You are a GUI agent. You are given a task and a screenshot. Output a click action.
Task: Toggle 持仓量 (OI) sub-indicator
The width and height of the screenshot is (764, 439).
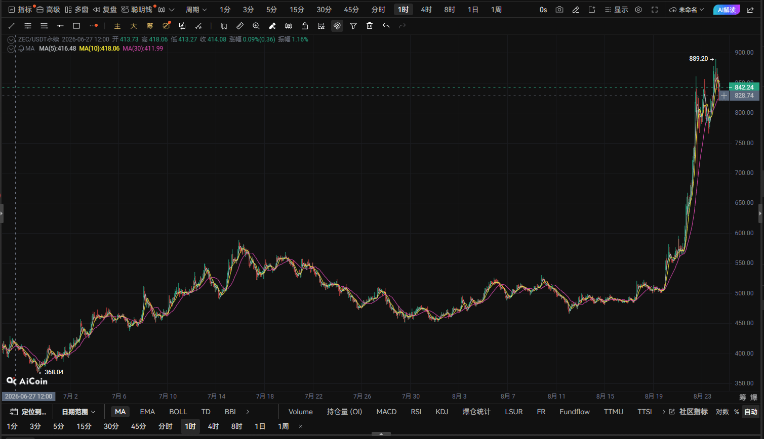[345, 412]
